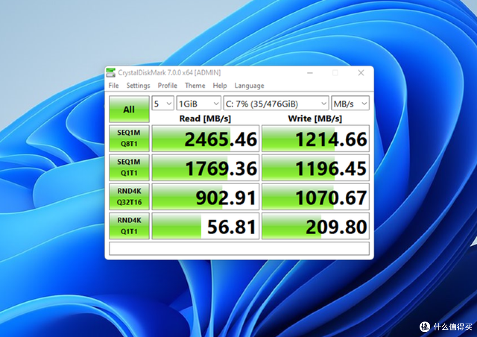Image resolution: width=477 pixels, height=337 pixels.
Task: Click the 902.91 random read result
Action: pos(205,197)
